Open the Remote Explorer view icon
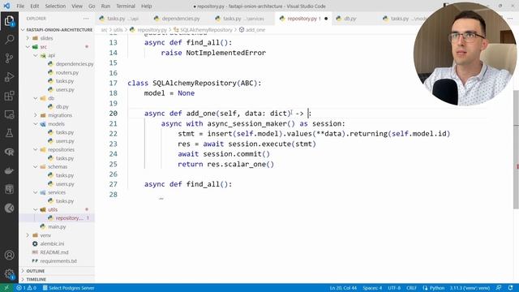Image resolution: width=519 pixels, height=292 pixels. click(9, 114)
